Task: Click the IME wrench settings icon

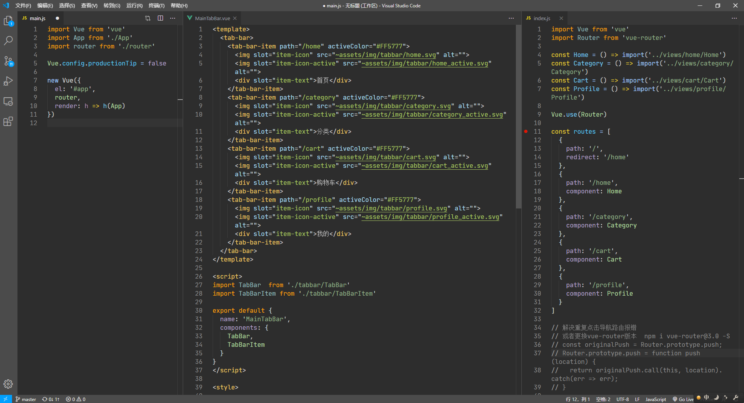Action: (735, 398)
